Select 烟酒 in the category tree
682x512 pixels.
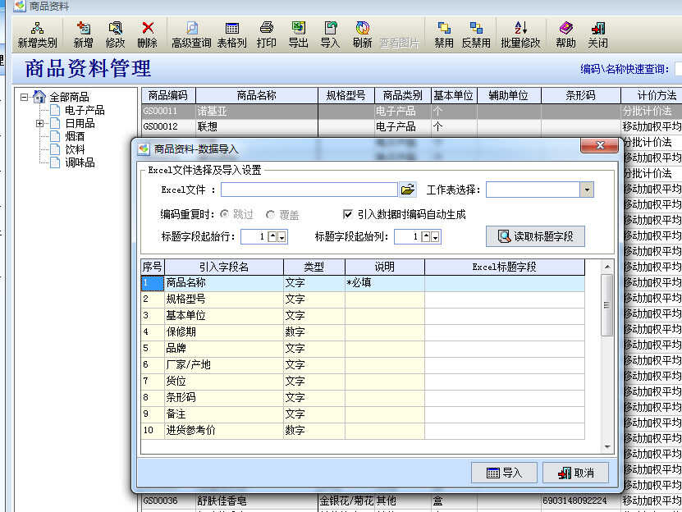(75, 136)
